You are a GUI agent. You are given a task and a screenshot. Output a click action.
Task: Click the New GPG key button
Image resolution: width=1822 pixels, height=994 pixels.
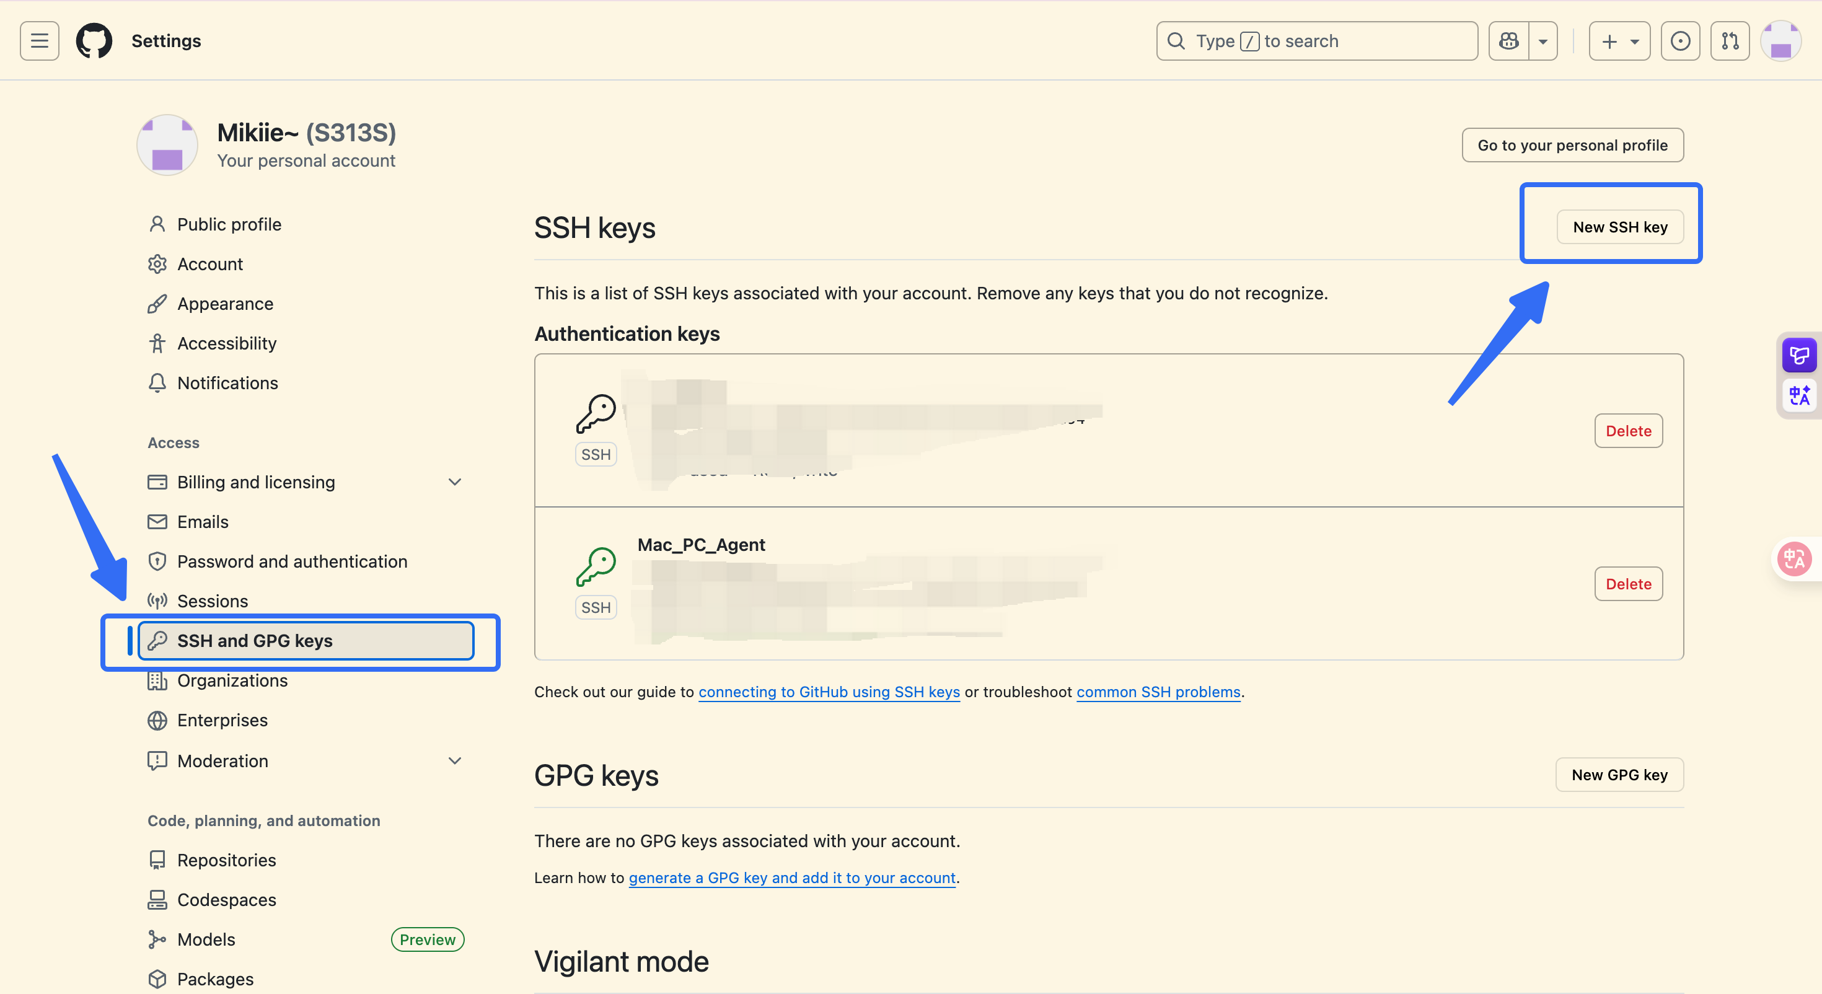point(1619,775)
